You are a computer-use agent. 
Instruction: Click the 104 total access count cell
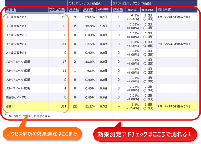click(63, 106)
